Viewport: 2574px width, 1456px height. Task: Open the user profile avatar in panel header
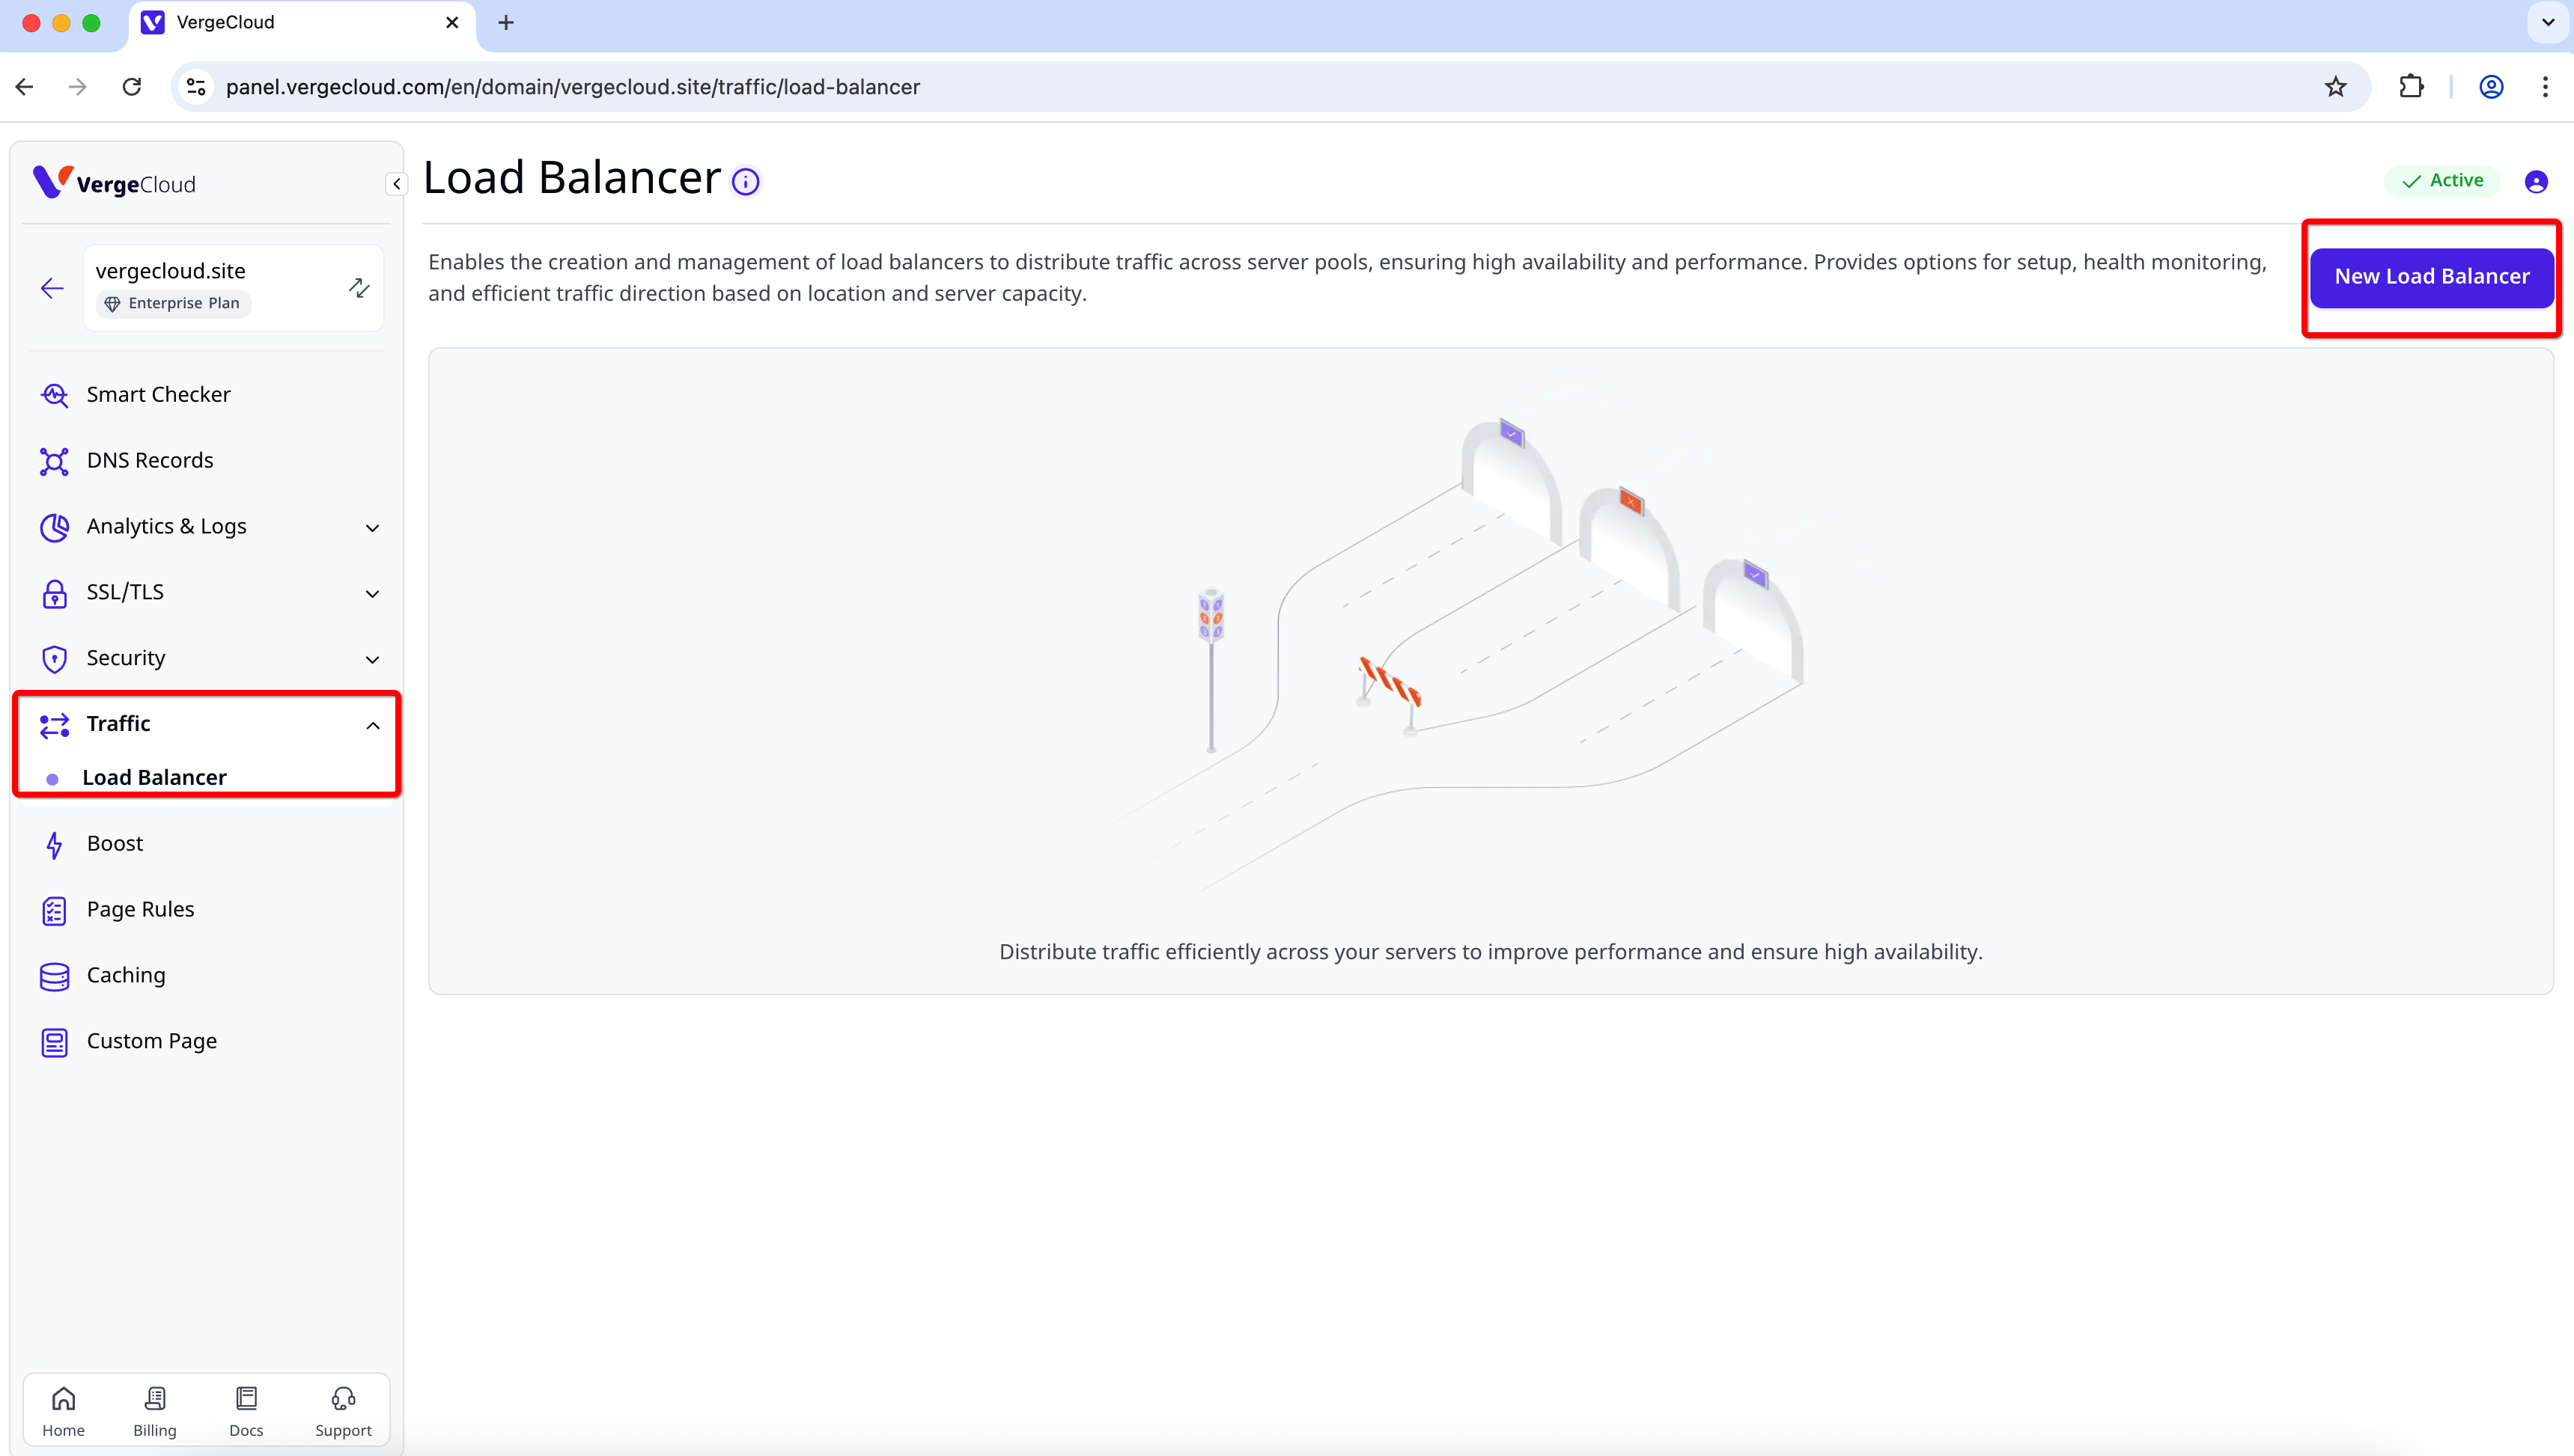click(x=2536, y=182)
